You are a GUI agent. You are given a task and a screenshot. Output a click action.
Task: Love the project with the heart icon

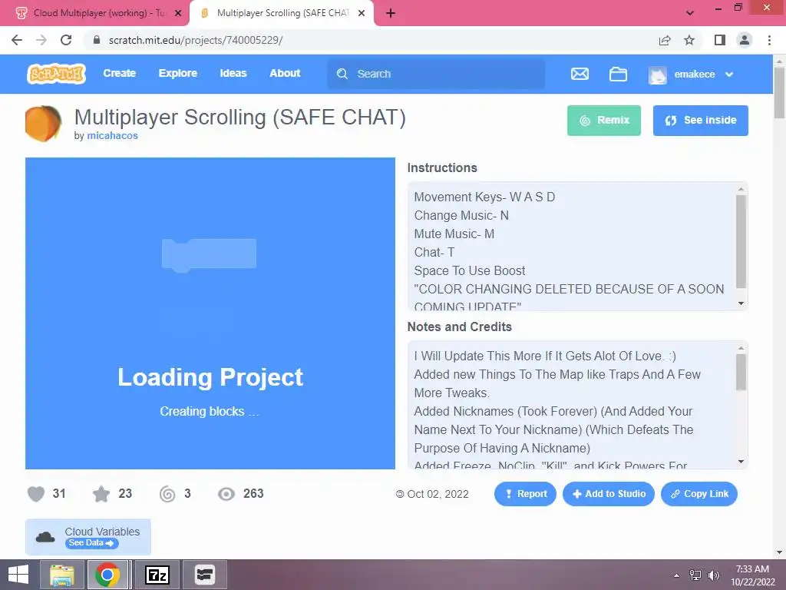click(36, 494)
